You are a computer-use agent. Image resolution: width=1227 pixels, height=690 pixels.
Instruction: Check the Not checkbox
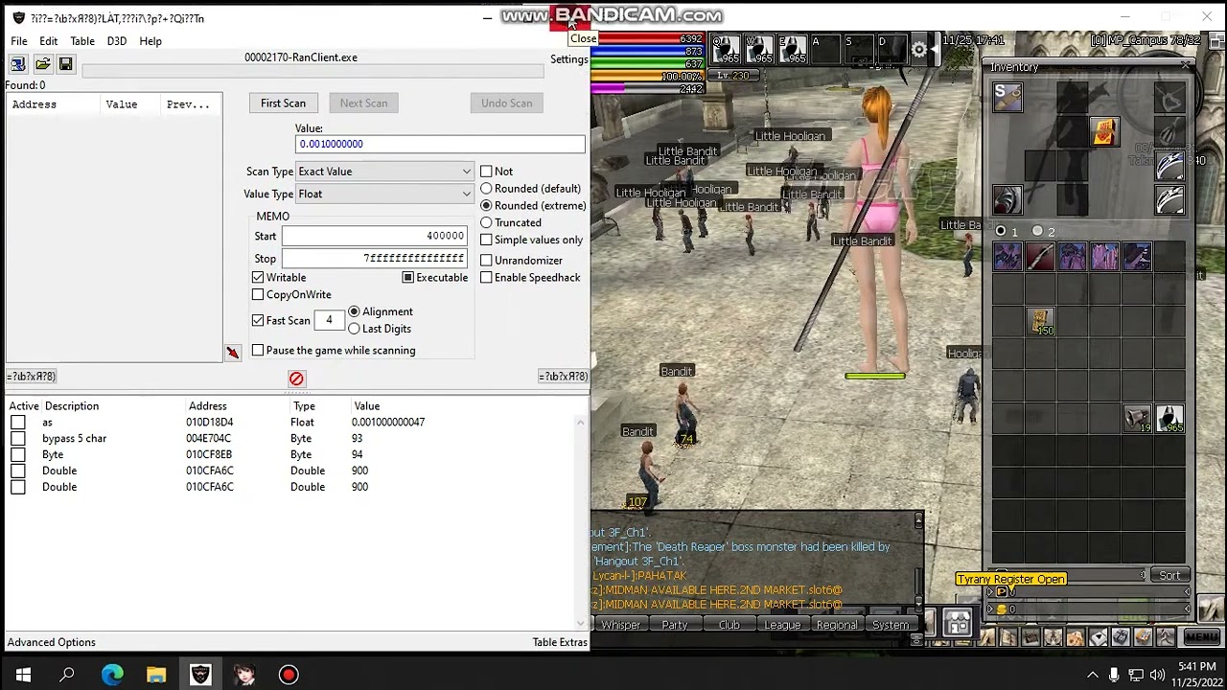[x=486, y=172]
